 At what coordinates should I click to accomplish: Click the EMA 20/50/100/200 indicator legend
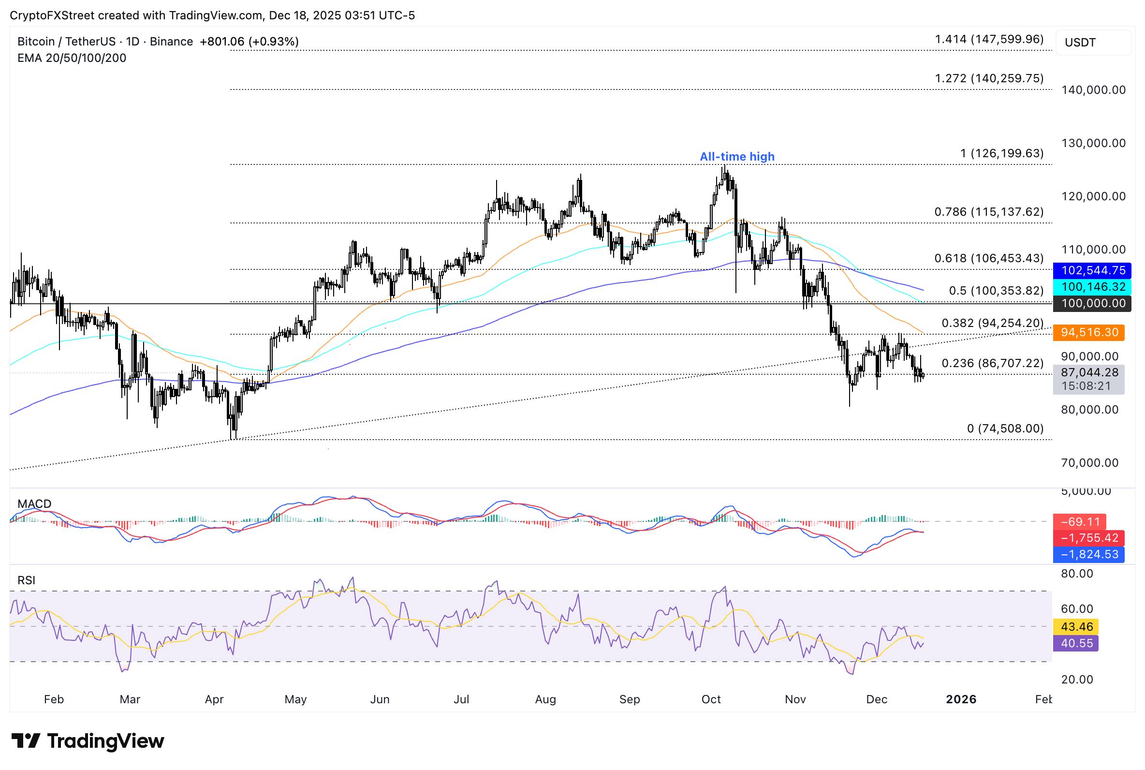72,58
